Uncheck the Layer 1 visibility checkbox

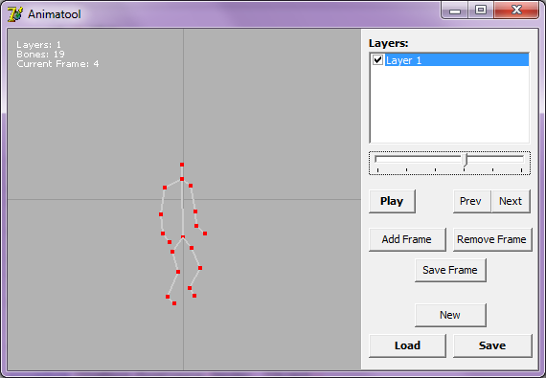click(377, 60)
